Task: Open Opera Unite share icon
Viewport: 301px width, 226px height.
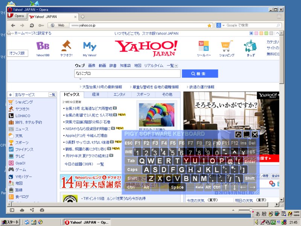Action: click(x=32, y=210)
